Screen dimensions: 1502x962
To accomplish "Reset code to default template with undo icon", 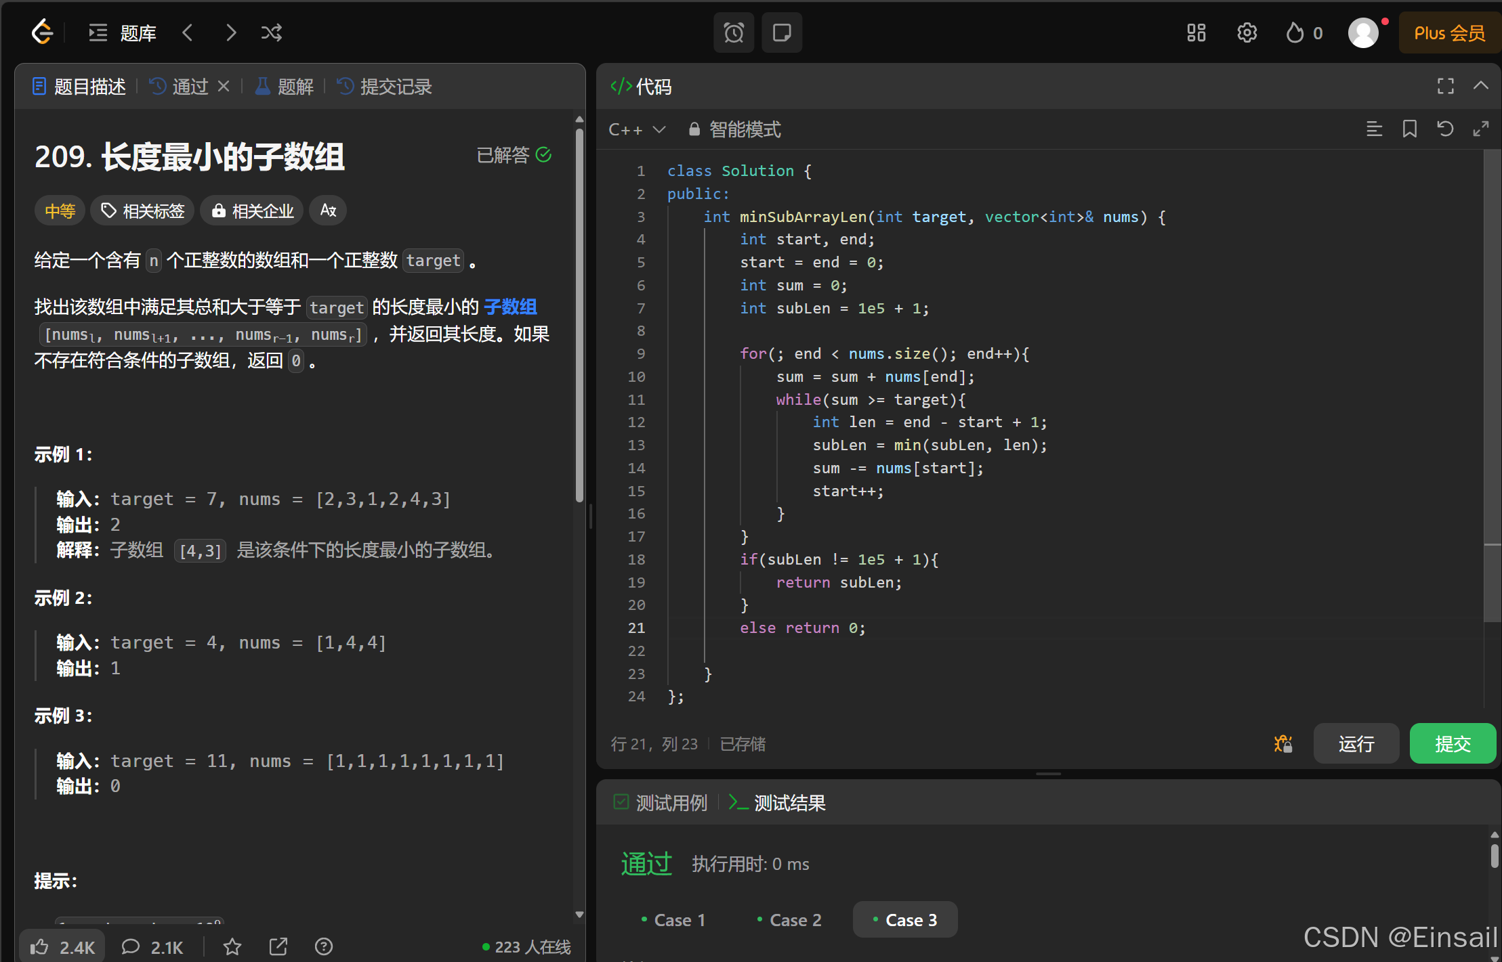I will click(x=1445, y=129).
